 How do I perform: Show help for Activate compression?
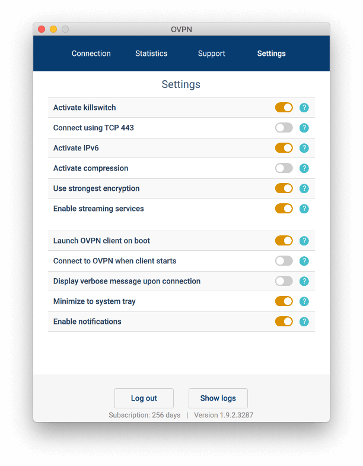click(x=304, y=168)
